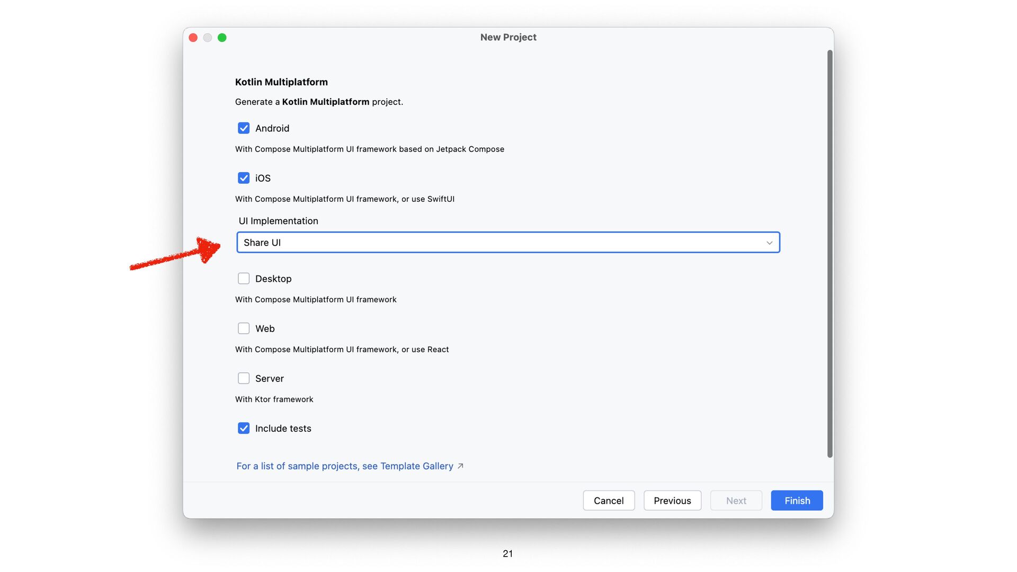Click 'With Compose Multiplatform UI framework, or use SwiftUI' text
1017x572 pixels.
345,199
